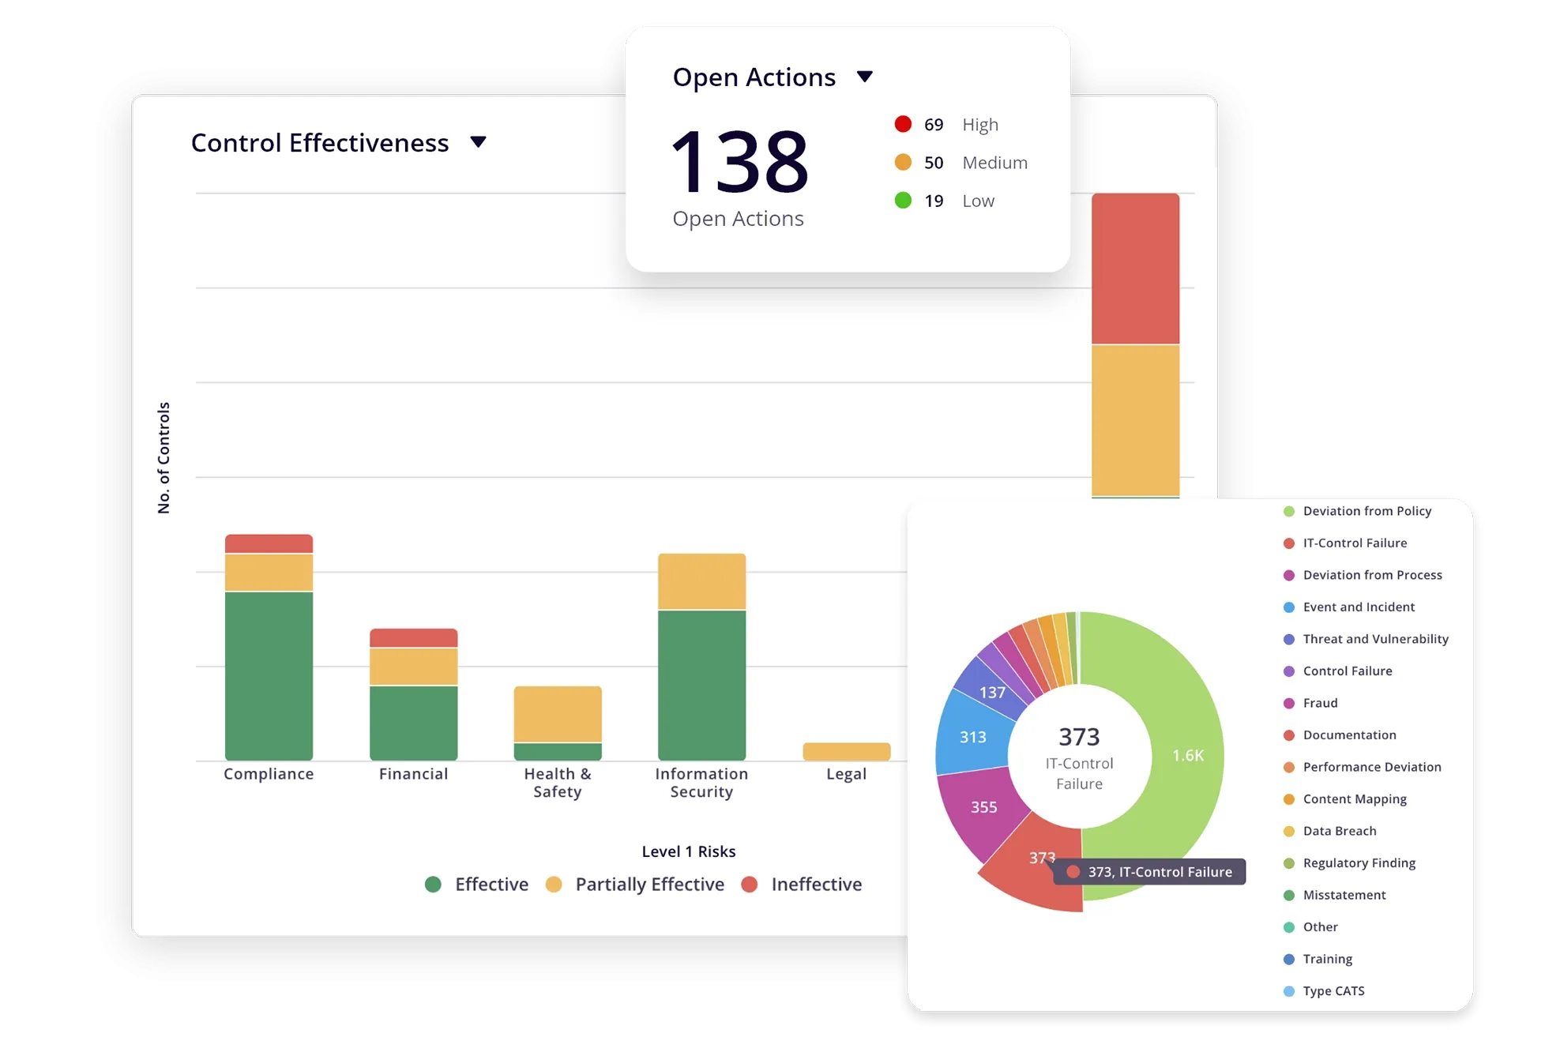This screenshot has width=1560, height=1037.
Task: Click the Type CATS legend entry
Action: (x=1333, y=991)
